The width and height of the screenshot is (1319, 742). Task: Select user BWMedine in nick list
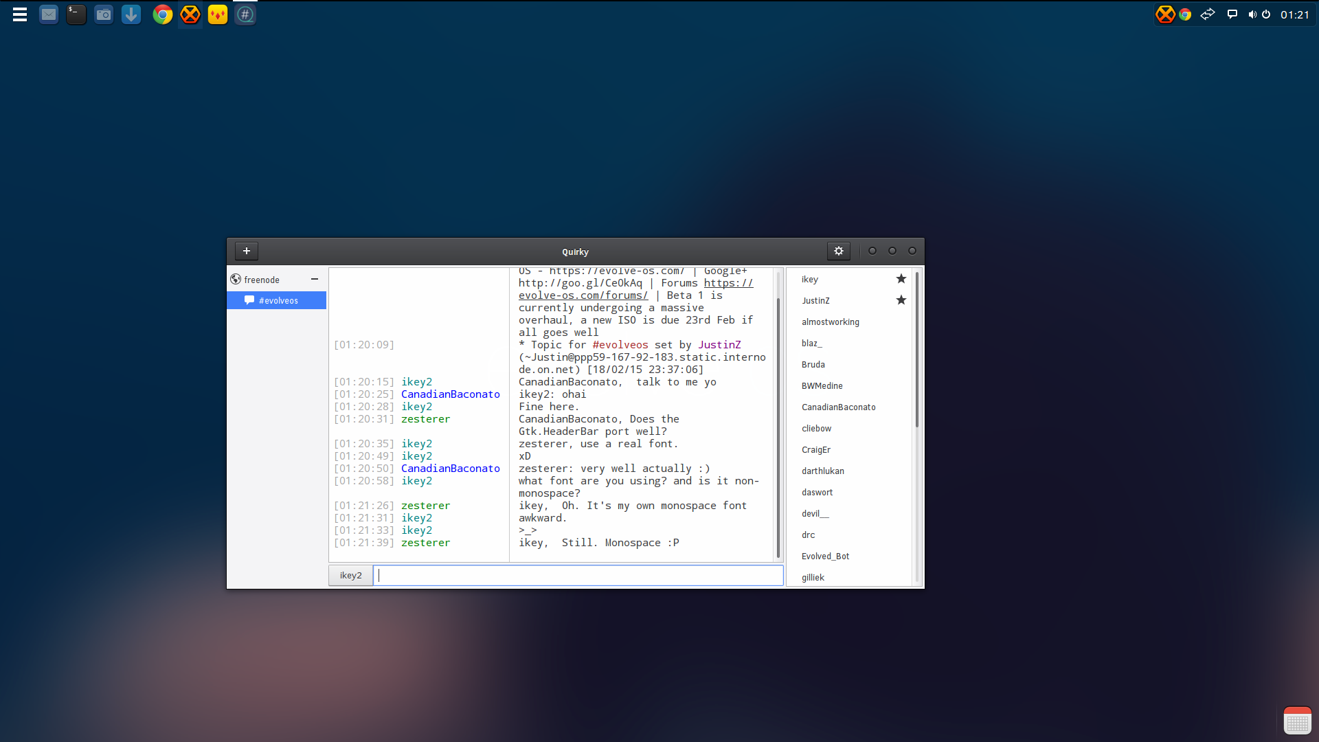[848, 385]
